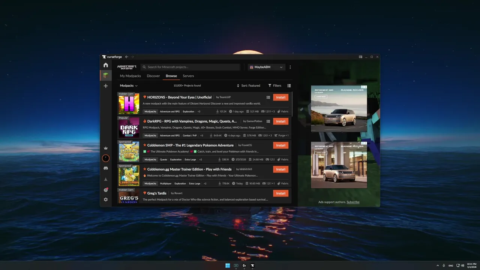Screen dimensions: 480x270
Task: Click the microphone icon in system tray
Action: (x=444, y=265)
